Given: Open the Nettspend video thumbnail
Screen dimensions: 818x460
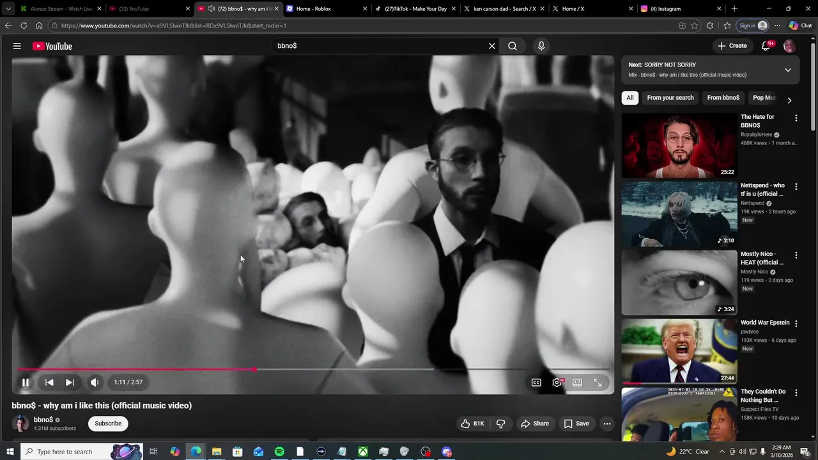Looking at the screenshot, I should pyautogui.click(x=679, y=215).
